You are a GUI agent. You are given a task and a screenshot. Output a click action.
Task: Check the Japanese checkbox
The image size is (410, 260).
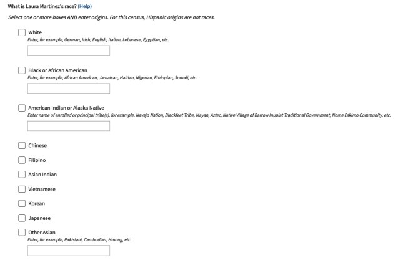[22, 218]
